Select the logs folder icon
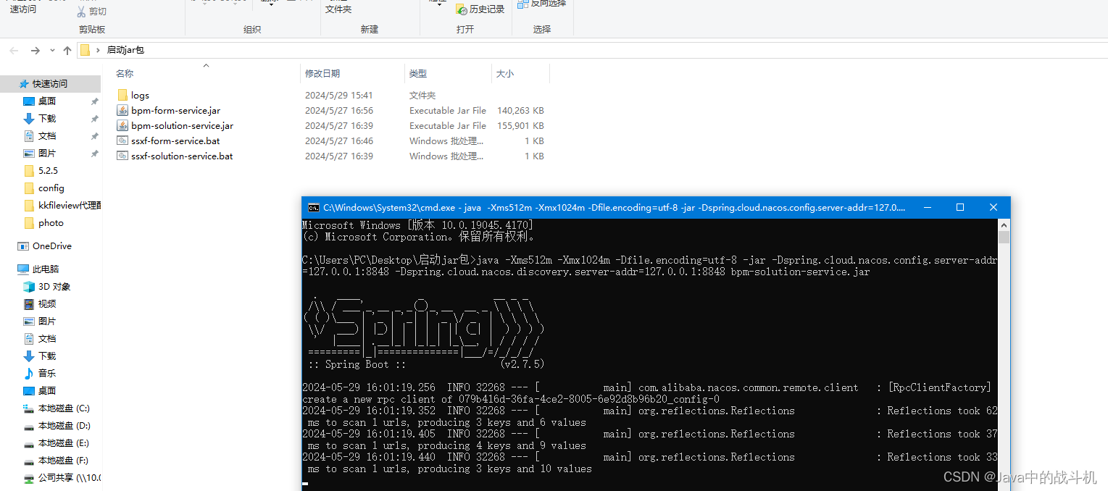The height and width of the screenshot is (491, 1108). (122, 95)
